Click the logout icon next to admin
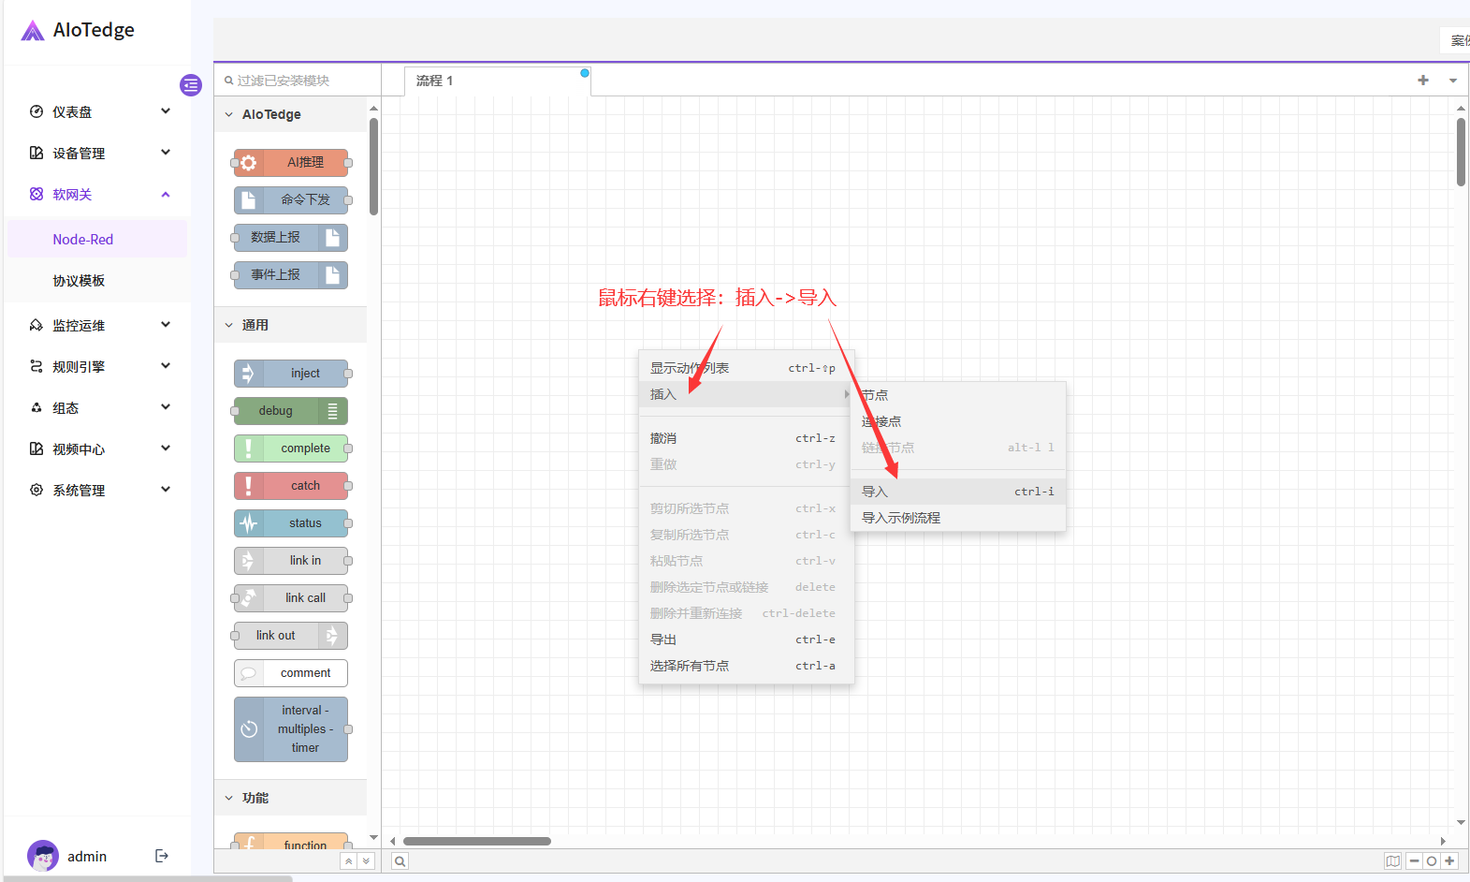The width and height of the screenshot is (1470, 882). [162, 856]
